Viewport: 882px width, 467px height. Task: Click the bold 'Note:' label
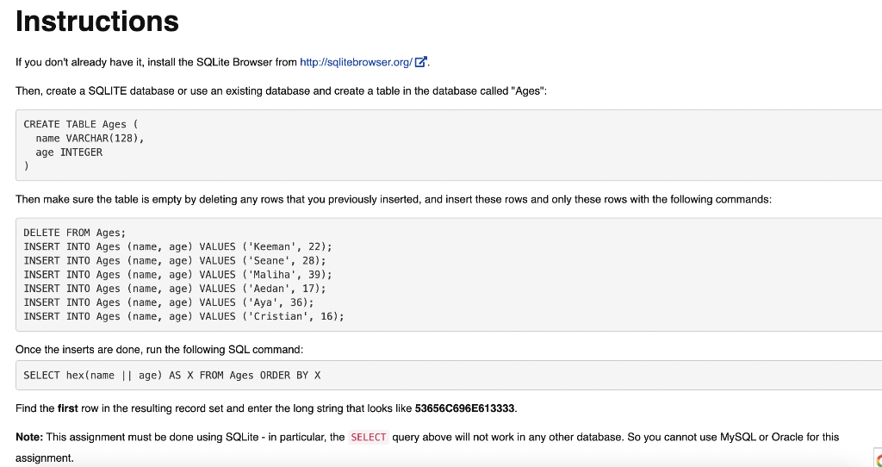pyautogui.click(x=29, y=437)
